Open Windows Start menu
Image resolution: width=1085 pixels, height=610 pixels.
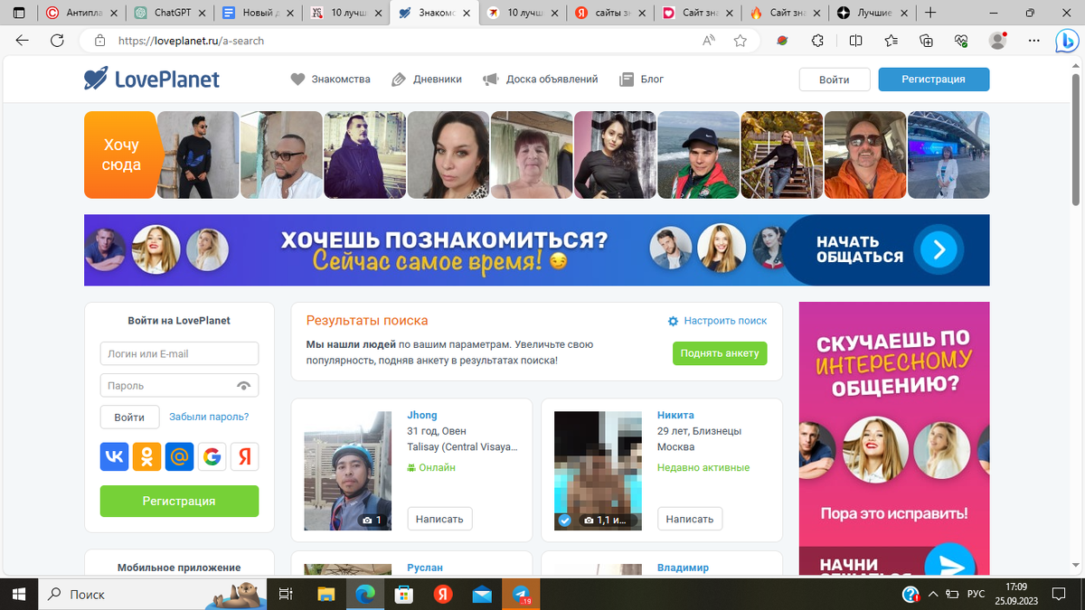(19, 594)
